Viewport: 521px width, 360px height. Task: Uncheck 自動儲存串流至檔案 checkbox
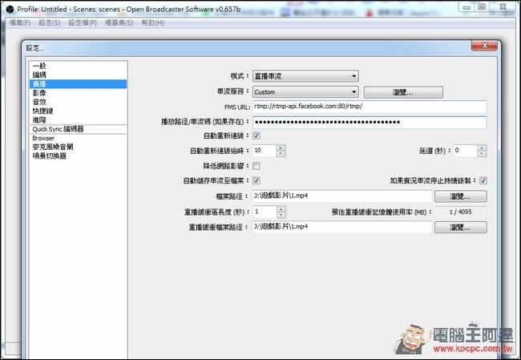pyautogui.click(x=256, y=180)
